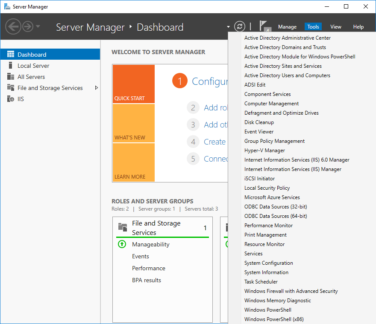Open Computer Management

click(271, 103)
